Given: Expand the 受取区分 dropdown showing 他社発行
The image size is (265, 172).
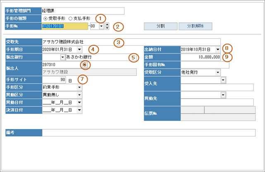Looking at the screenshot, I should [218, 72].
